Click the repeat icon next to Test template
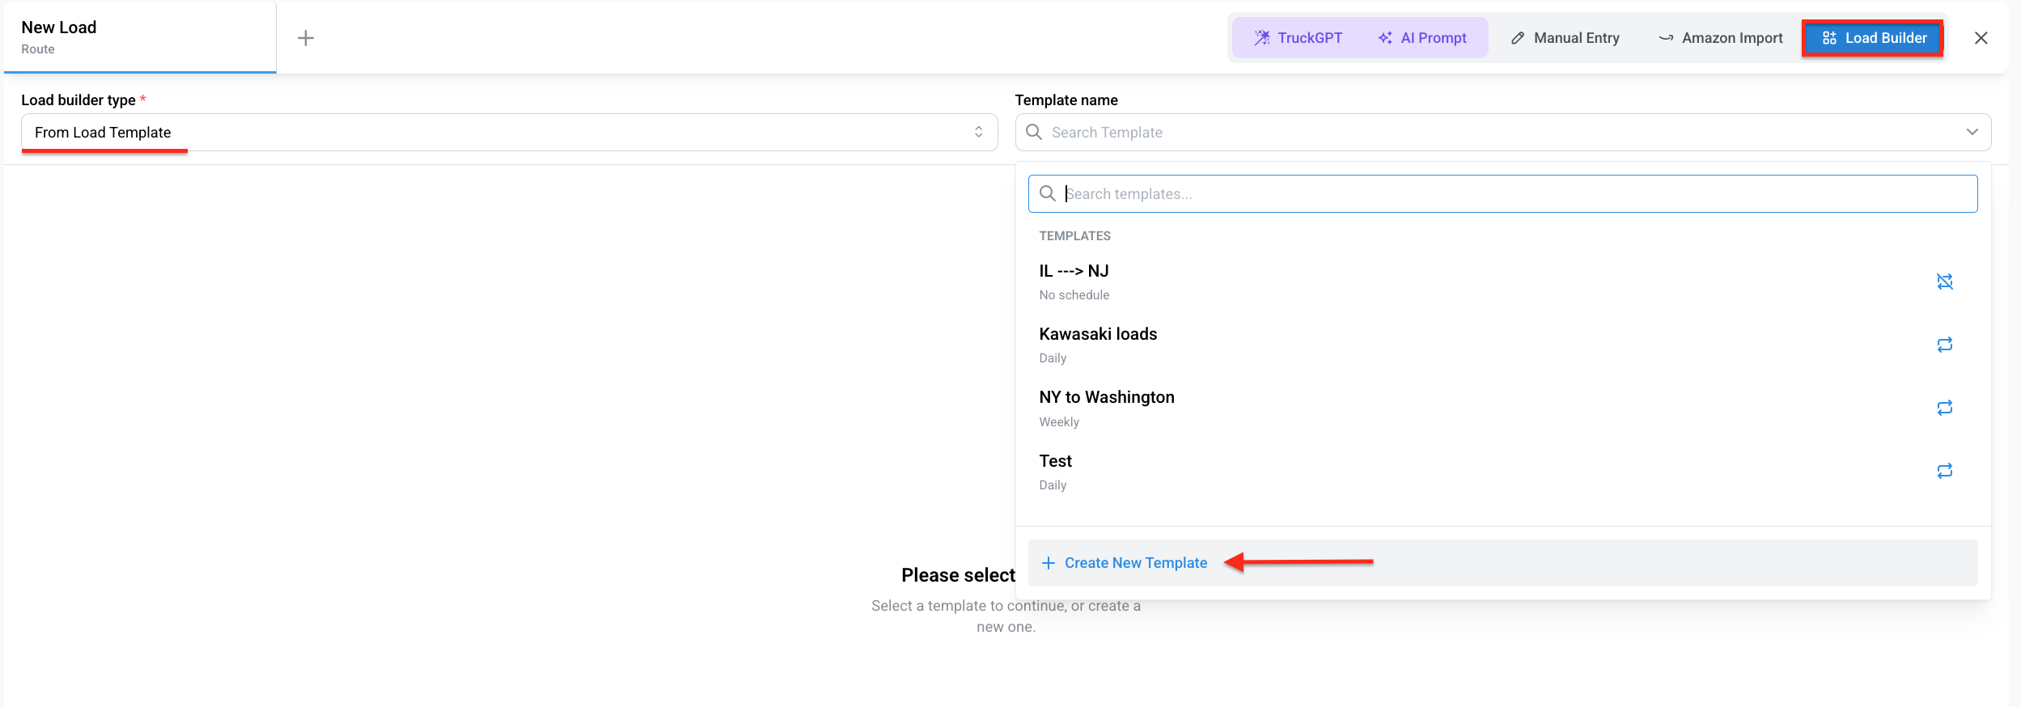 (x=1944, y=471)
